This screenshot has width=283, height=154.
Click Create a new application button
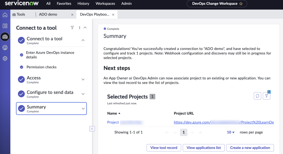[250, 148]
